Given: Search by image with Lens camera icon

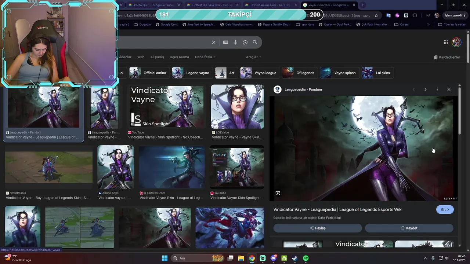Looking at the screenshot, I should coord(245,42).
